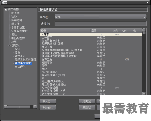Screen dimensions: 151x121
Task: Collapse the 应用设置 tree node
Action: point(6,10)
